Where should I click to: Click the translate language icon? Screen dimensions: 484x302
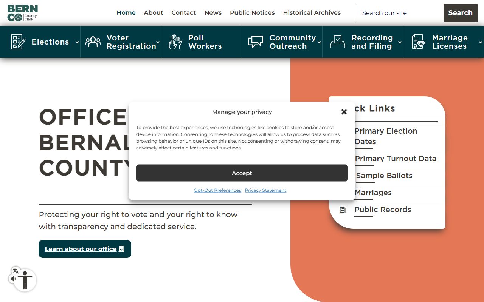(16, 271)
